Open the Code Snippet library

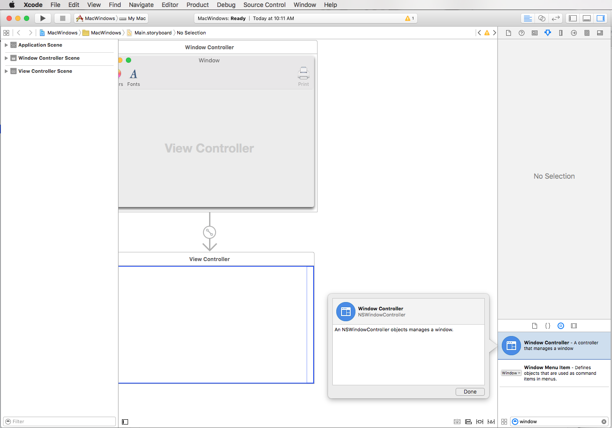coord(548,326)
